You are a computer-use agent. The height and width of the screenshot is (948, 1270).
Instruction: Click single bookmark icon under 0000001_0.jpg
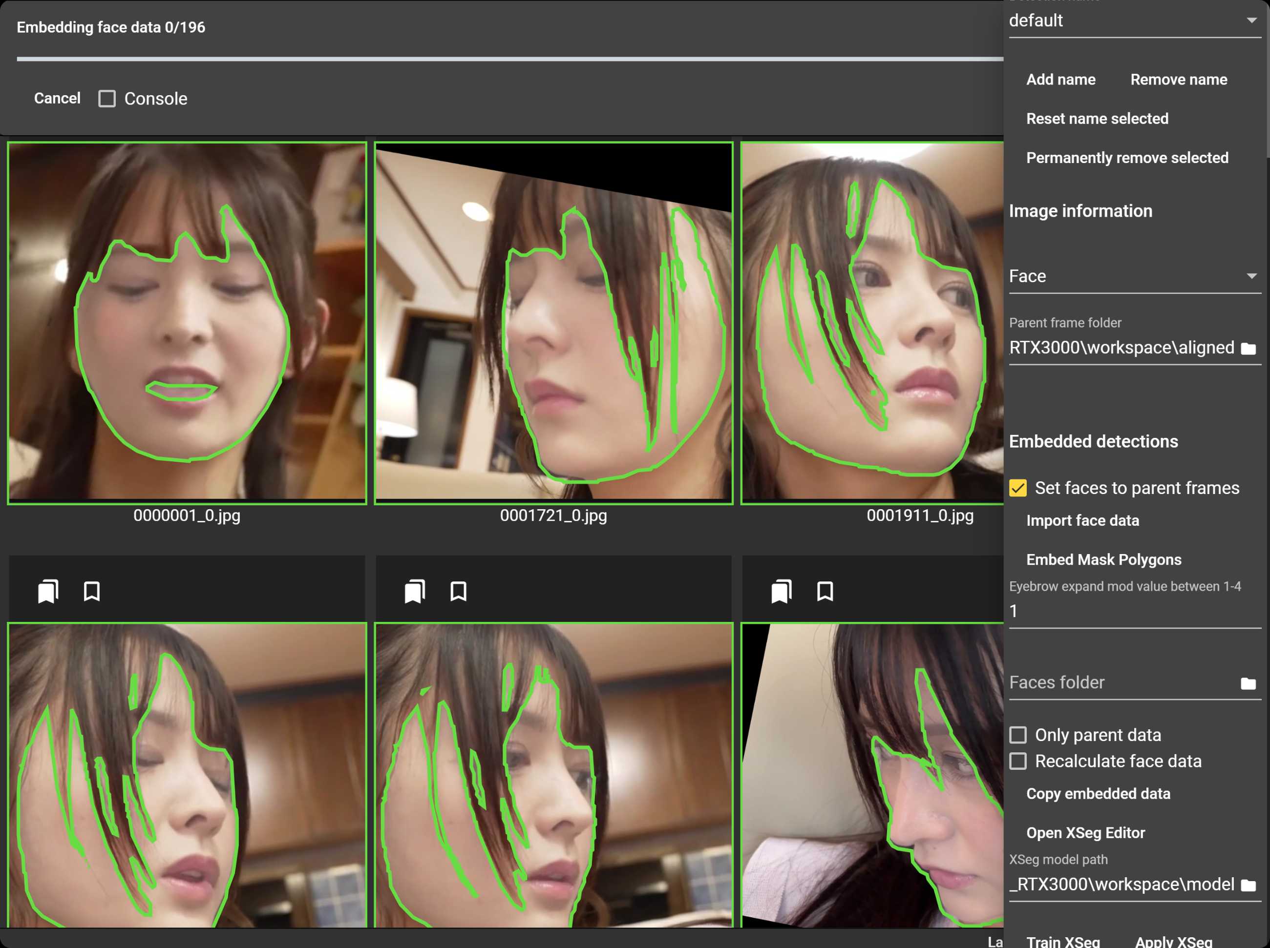92,591
